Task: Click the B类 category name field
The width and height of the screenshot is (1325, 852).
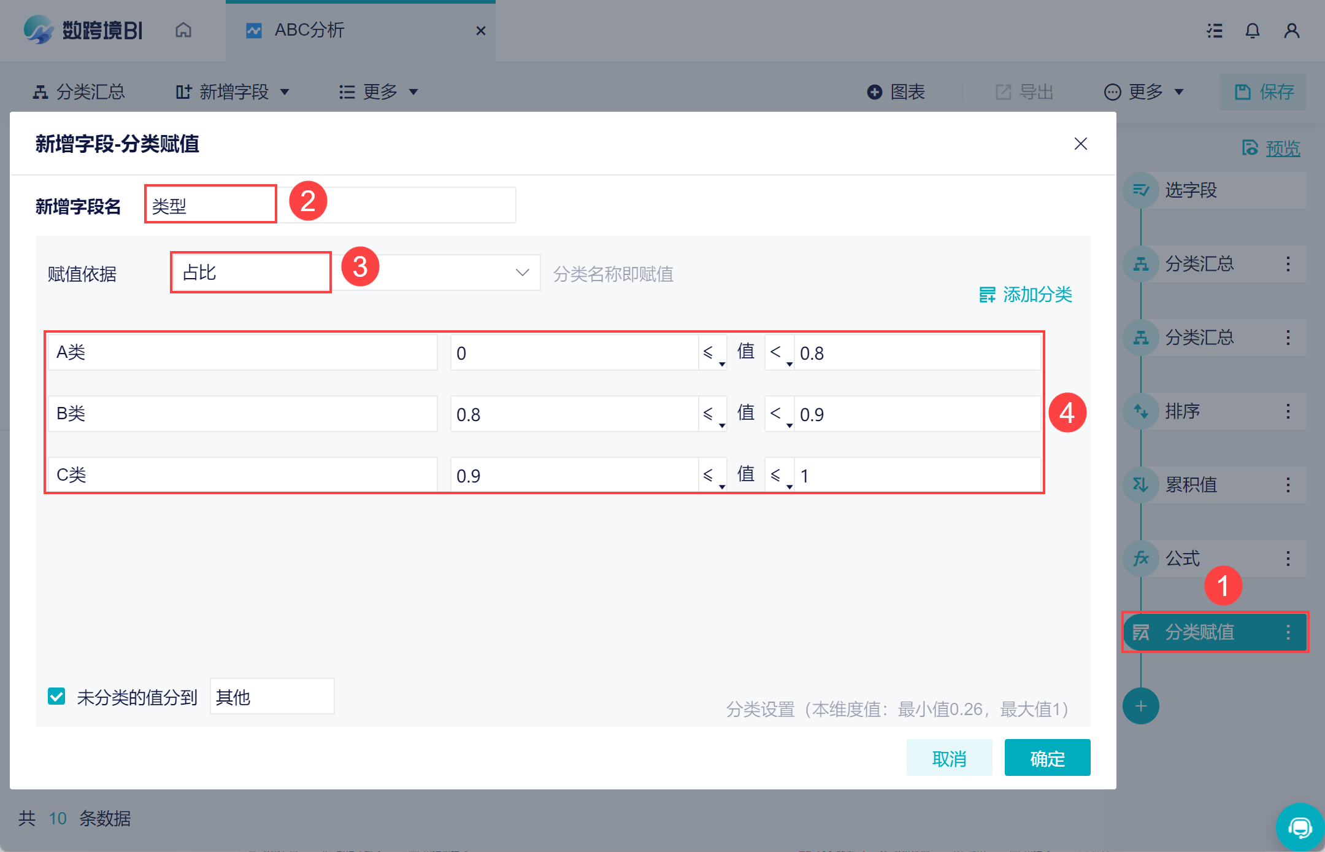Action: click(242, 414)
